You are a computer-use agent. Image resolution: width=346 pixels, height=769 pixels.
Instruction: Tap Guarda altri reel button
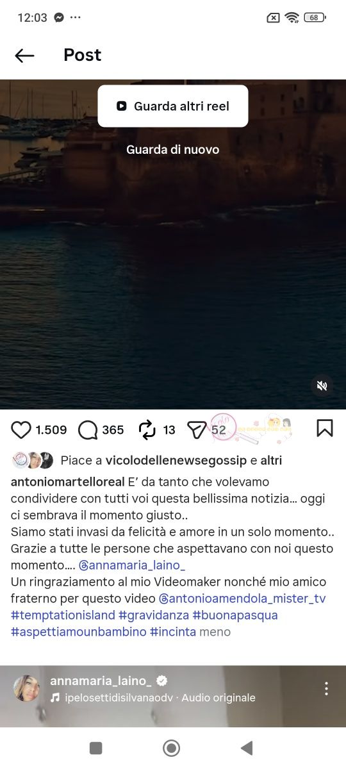tap(173, 106)
